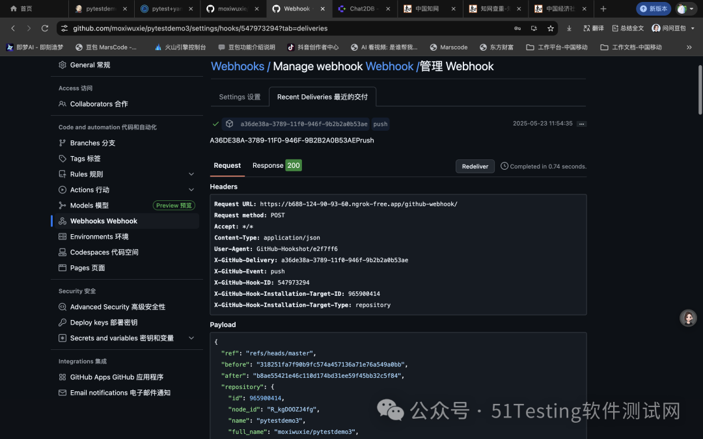Click the Environments server icon

[62, 237]
